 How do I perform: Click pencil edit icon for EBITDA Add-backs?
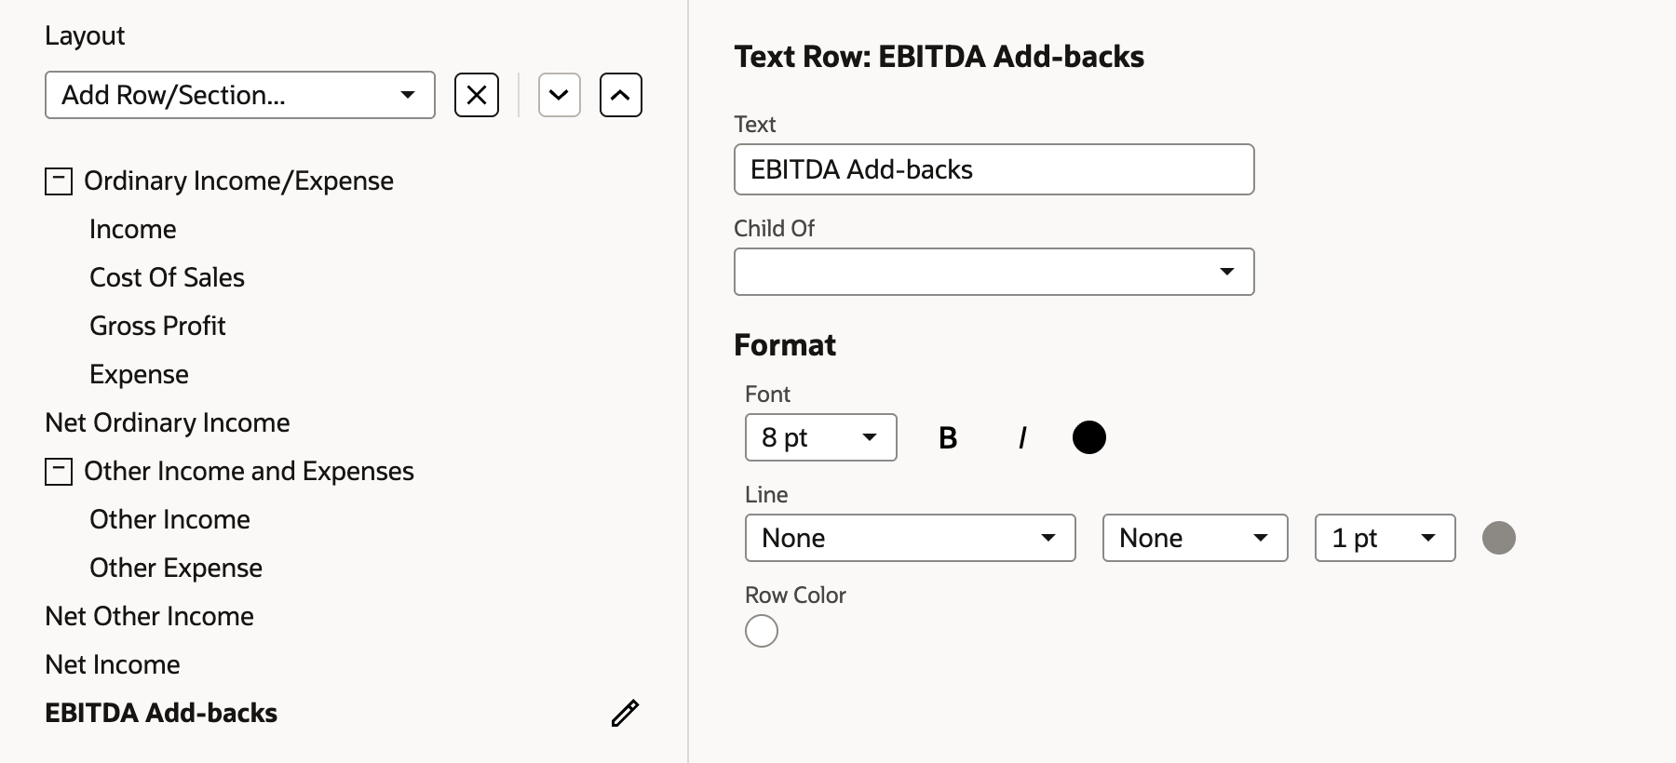click(x=625, y=713)
